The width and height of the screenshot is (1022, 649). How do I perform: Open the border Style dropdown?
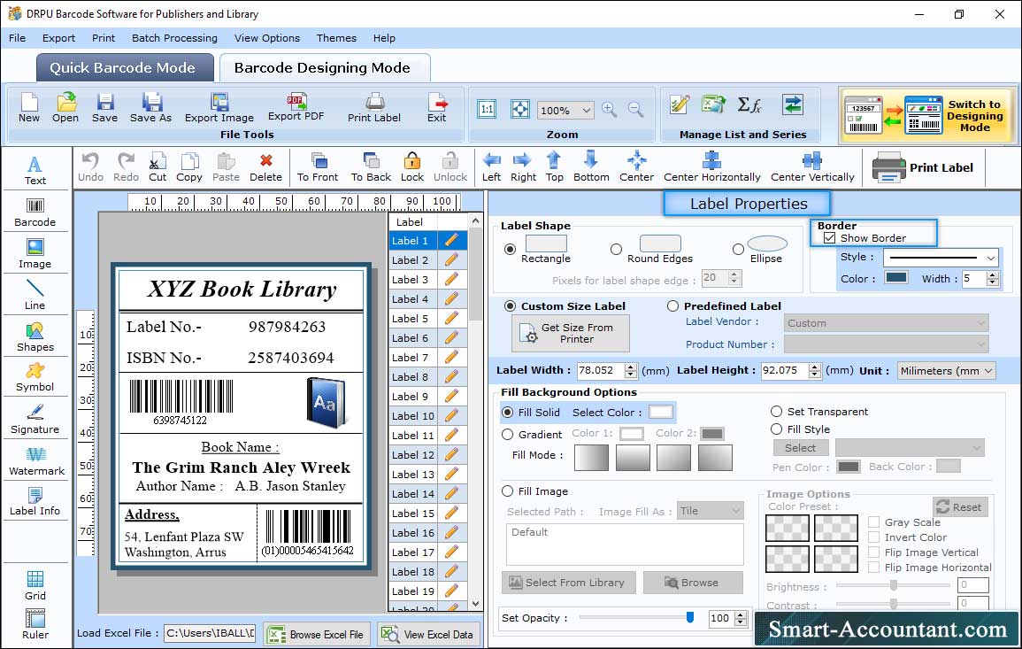point(941,258)
